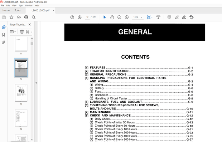This screenshot has height=142, width=222.
Task: Open the Page Thumbnails panel icon in the sidebar
Action: click(x=4, y=27)
